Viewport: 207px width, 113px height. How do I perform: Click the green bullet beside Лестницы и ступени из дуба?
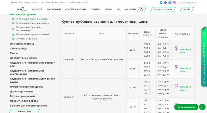click(13, 19)
